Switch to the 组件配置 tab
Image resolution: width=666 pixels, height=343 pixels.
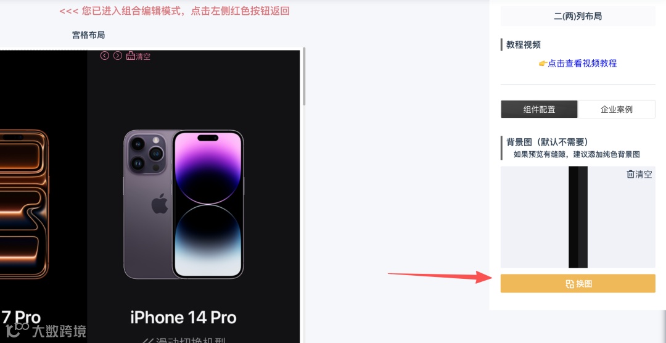click(x=539, y=109)
